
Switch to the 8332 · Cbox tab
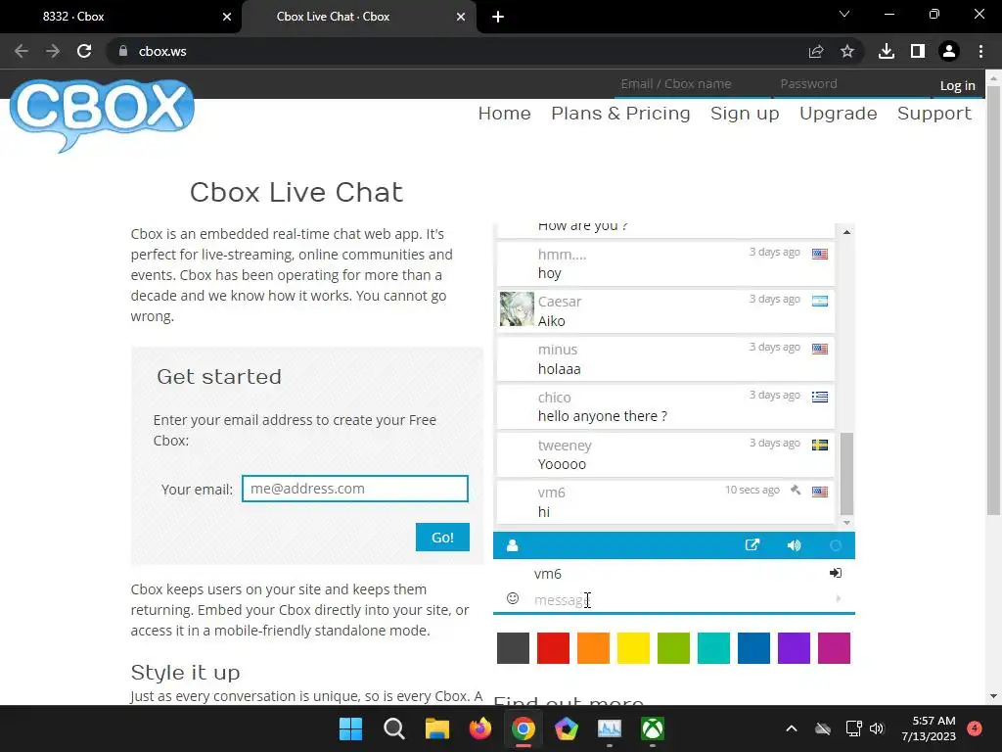tap(120, 17)
